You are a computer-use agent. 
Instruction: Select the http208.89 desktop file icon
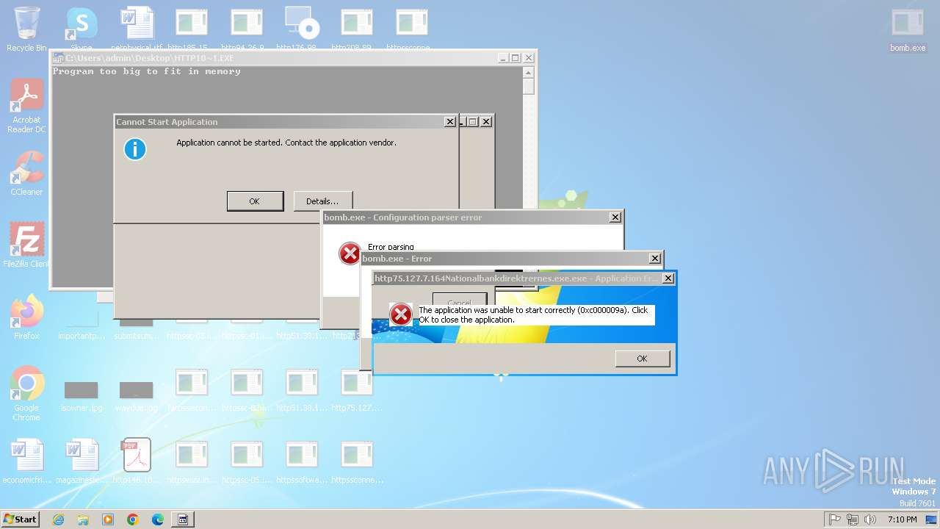click(x=357, y=29)
